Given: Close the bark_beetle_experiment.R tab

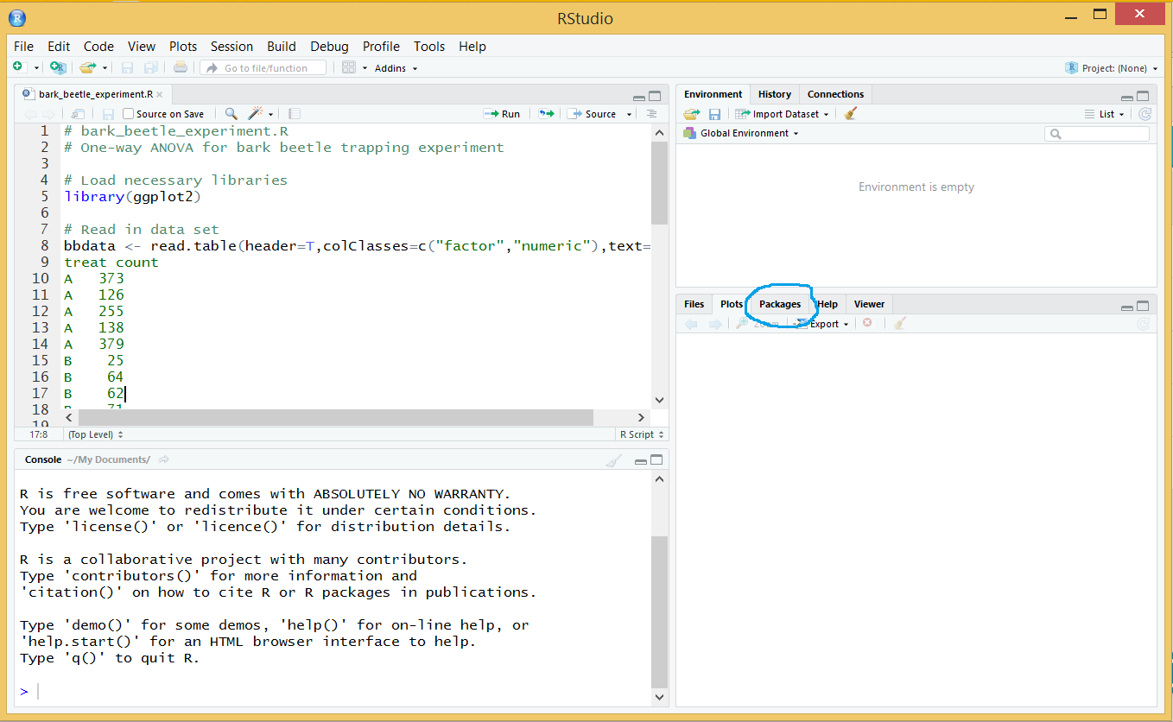Looking at the screenshot, I should (x=160, y=94).
